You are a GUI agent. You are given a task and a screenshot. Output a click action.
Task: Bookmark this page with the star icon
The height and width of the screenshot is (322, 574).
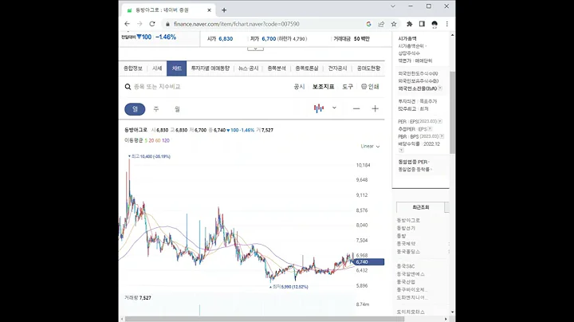tap(394, 24)
